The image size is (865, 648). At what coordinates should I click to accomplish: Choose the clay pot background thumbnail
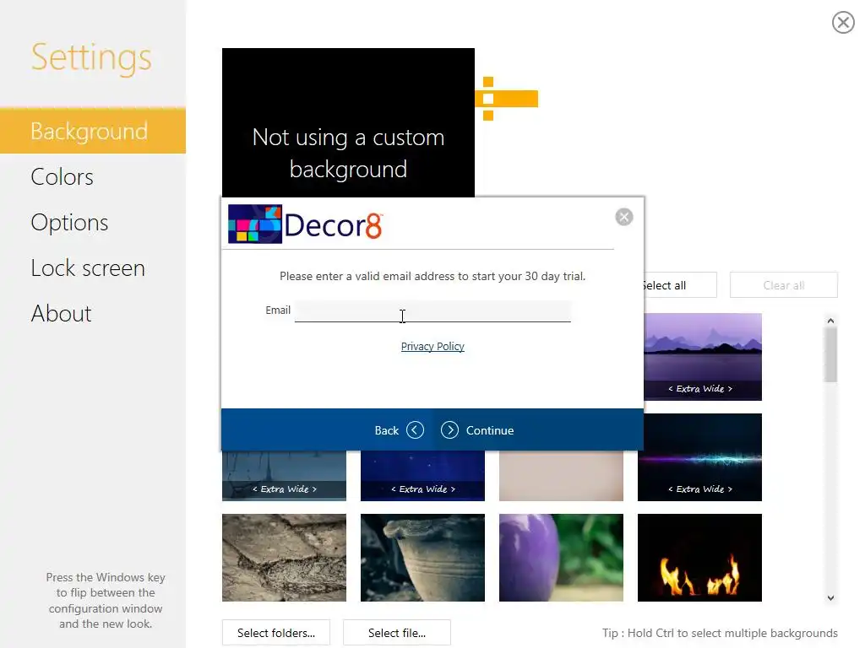tap(422, 558)
